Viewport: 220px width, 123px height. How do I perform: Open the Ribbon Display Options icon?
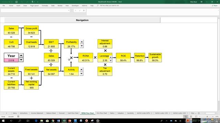click(201, 2)
